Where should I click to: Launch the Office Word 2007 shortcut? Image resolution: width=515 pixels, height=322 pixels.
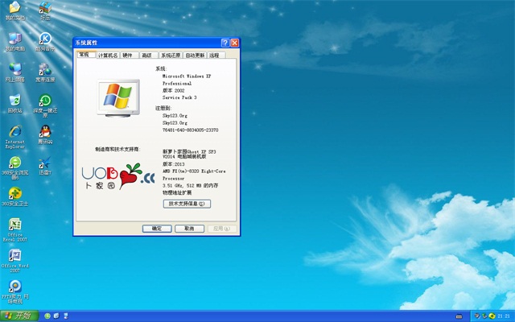[14, 256]
